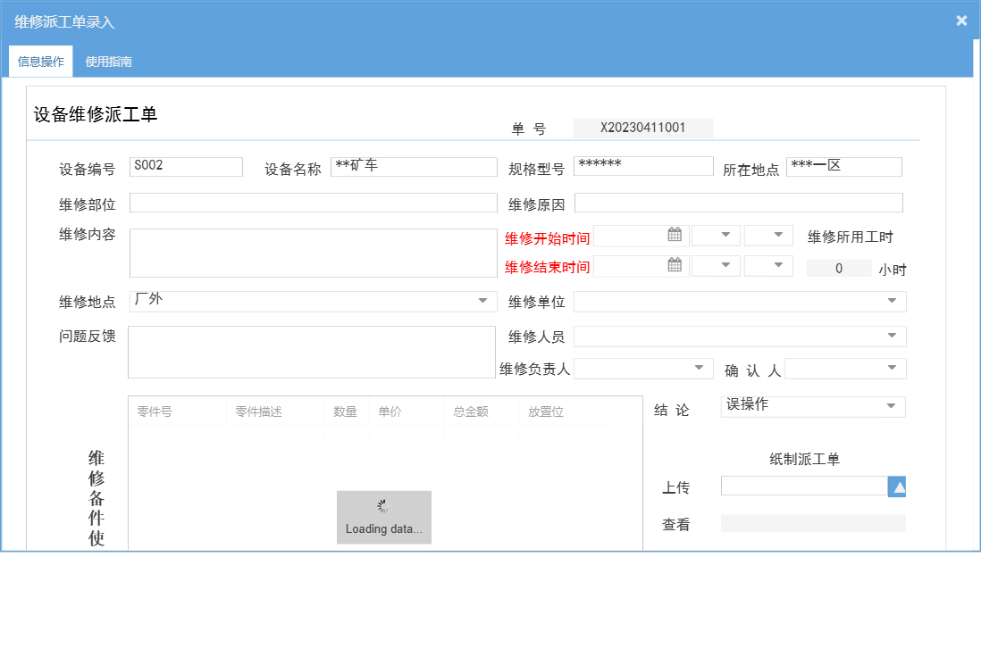981x657 pixels.
Task: Expand the 维修单位 dropdown
Action: [891, 301]
